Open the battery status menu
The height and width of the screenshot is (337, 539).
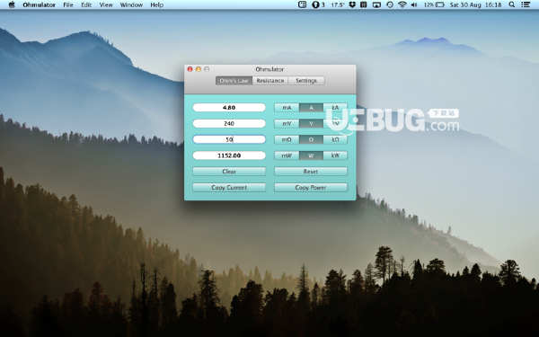[x=434, y=4]
